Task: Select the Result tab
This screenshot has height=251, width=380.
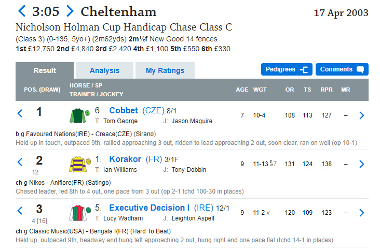Action: coord(45,70)
